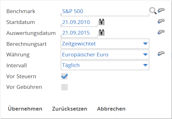Open benchmark search with magnifier icon
Viewport: 172px width, 119px height.
153,11
